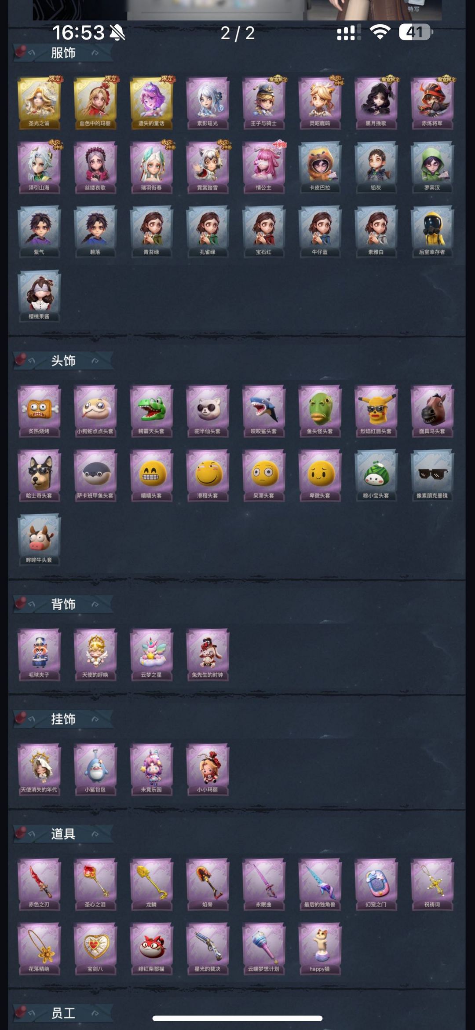Tap the home indicator bar
Screen dimensions: 475x1030
[x=237, y=1018]
